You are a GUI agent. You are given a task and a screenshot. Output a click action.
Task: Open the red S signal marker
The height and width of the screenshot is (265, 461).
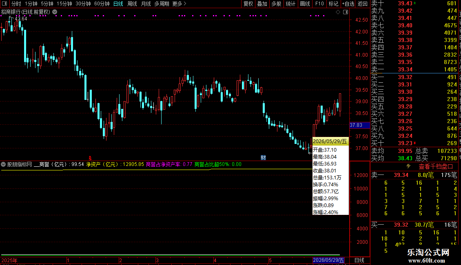(x=90, y=158)
